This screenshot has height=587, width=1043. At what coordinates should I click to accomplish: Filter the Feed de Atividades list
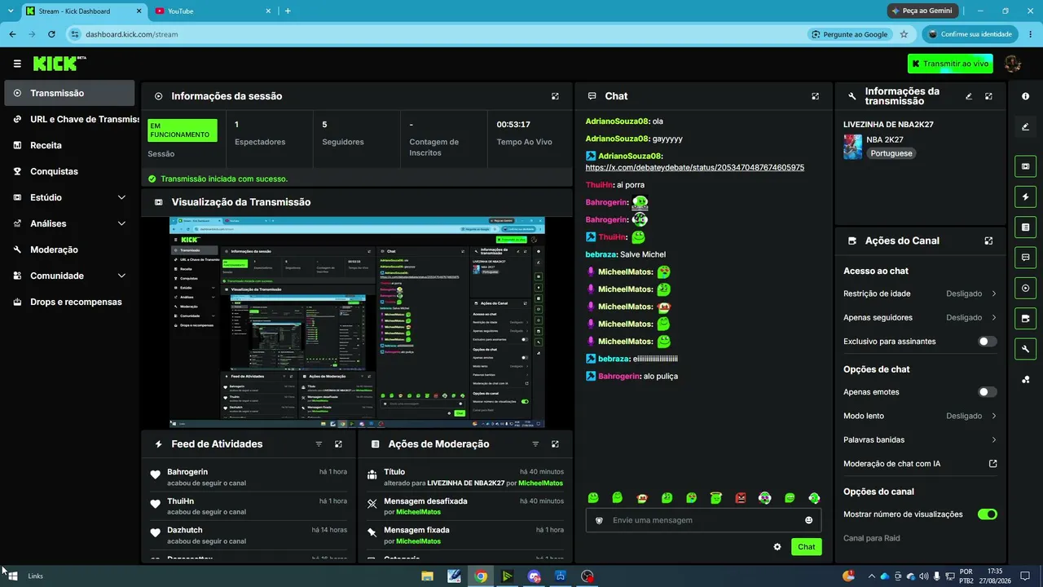coord(319,444)
